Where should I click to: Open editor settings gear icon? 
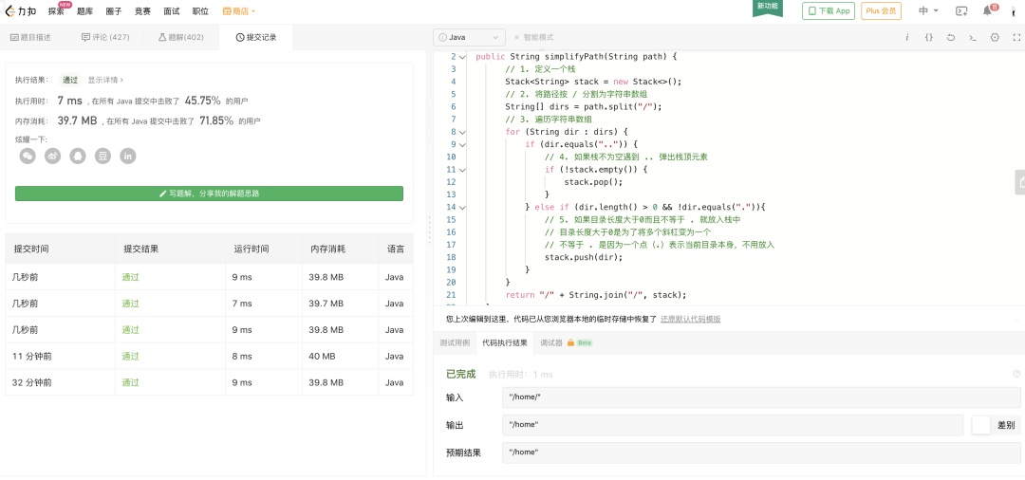[995, 37]
